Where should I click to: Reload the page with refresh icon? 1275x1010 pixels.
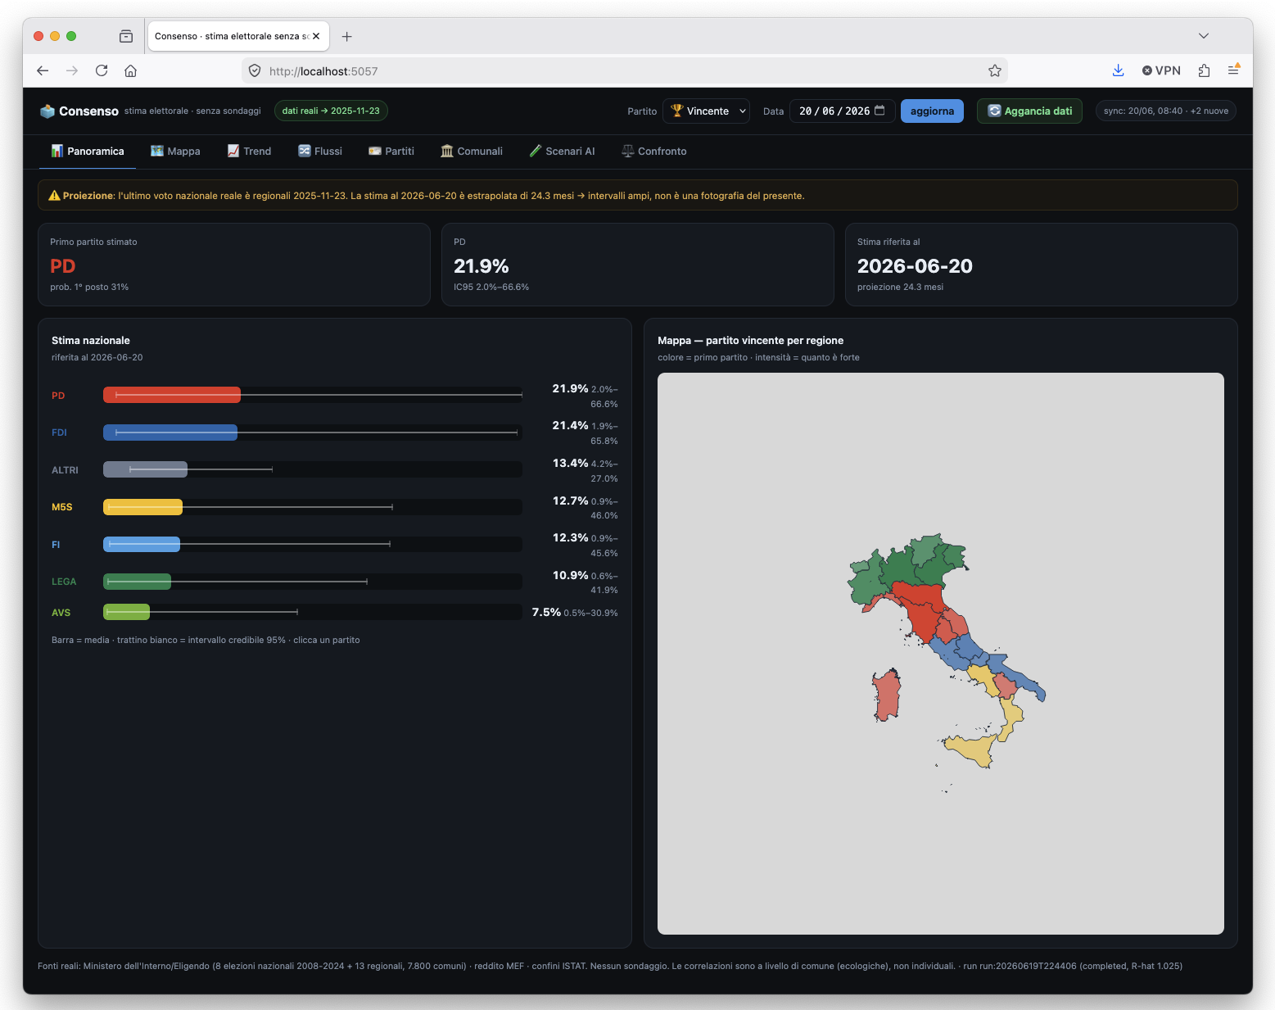(102, 71)
